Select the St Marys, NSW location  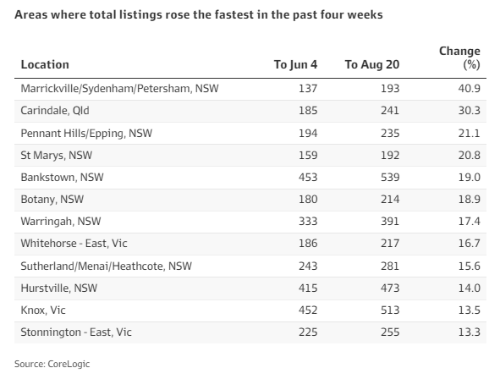tap(57, 155)
